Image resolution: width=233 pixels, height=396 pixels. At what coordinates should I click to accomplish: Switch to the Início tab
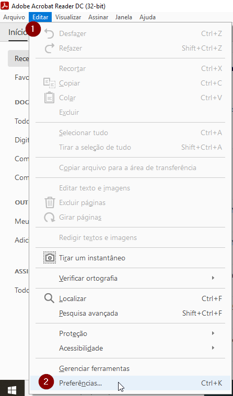[18, 32]
